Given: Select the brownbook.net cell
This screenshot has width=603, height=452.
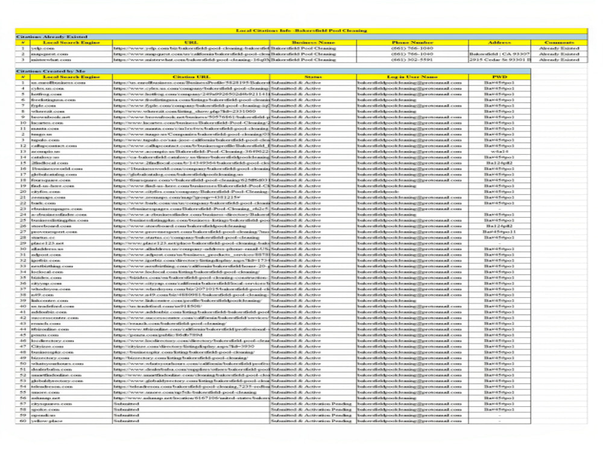Looking at the screenshot, I should pyautogui.click(x=72, y=118).
